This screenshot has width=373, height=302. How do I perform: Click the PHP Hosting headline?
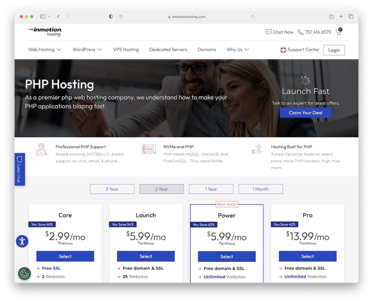point(59,85)
